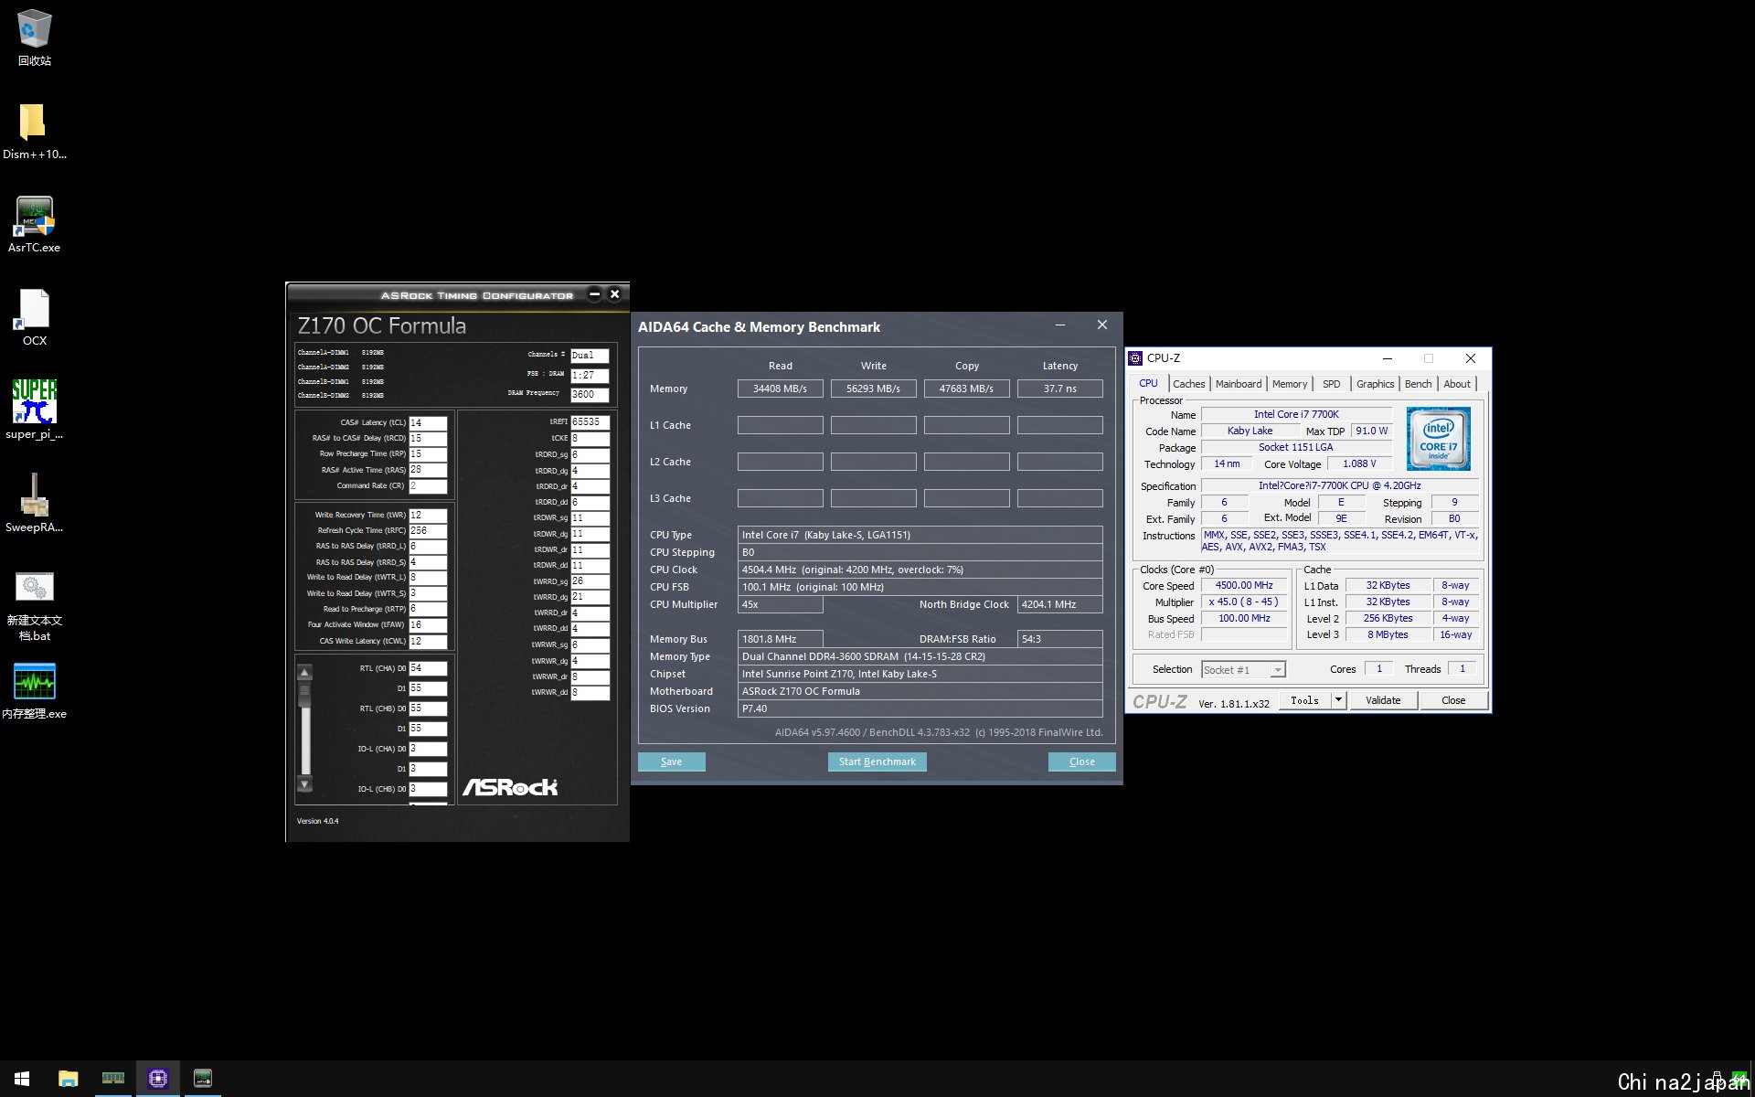Click the Write Recovery Time (tWR) field
Viewport: 1755px width, 1097px height.
tap(428, 516)
